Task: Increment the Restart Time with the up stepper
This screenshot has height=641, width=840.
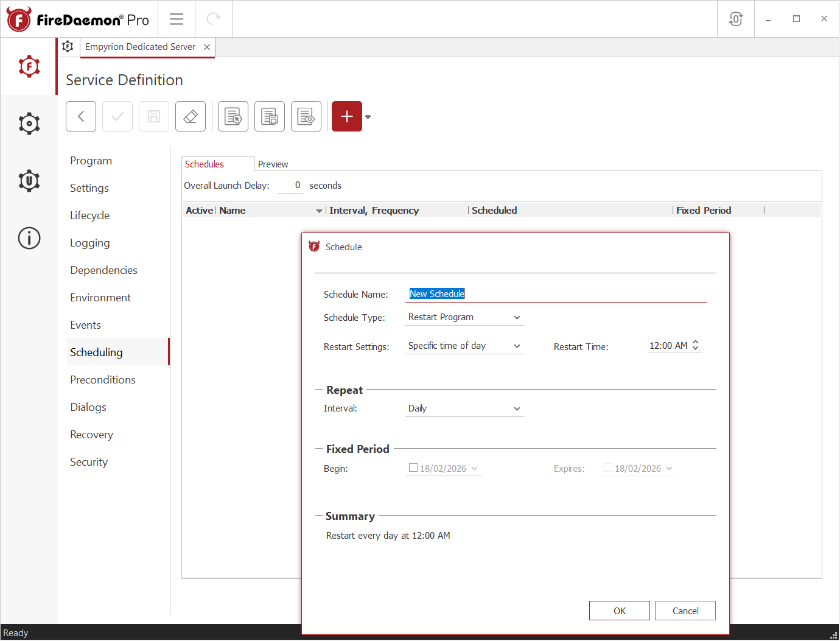Action: (696, 342)
